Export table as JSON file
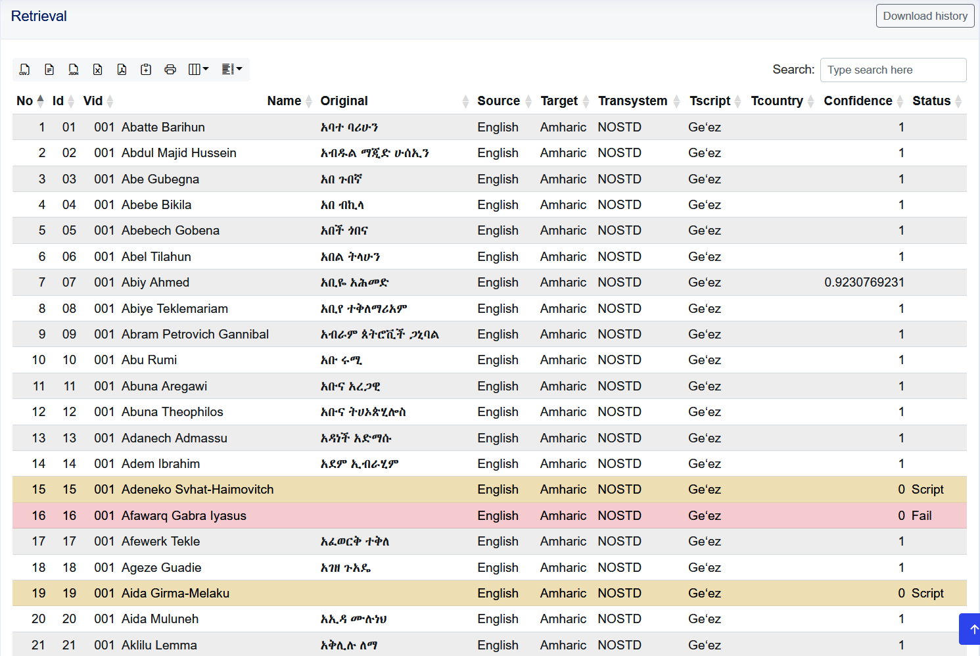 click(74, 70)
